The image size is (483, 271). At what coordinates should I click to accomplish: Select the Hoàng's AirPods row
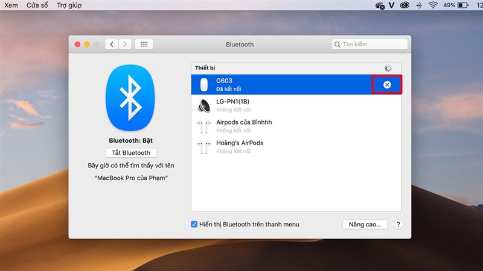point(296,147)
